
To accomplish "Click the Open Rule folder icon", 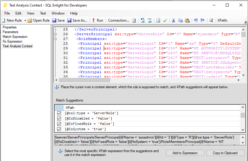I will pyautogui.click(x=30, y=20).
